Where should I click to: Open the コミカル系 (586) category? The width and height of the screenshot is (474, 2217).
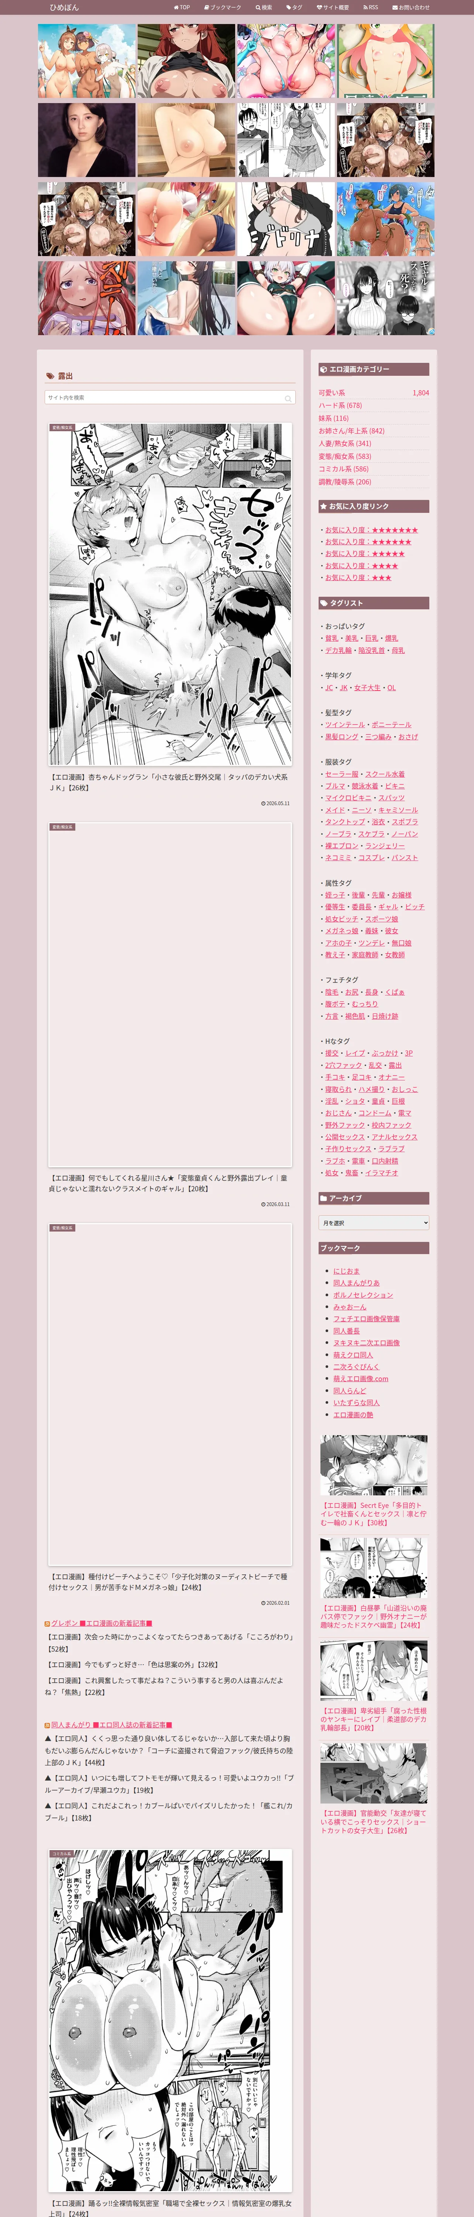point(343,469)
